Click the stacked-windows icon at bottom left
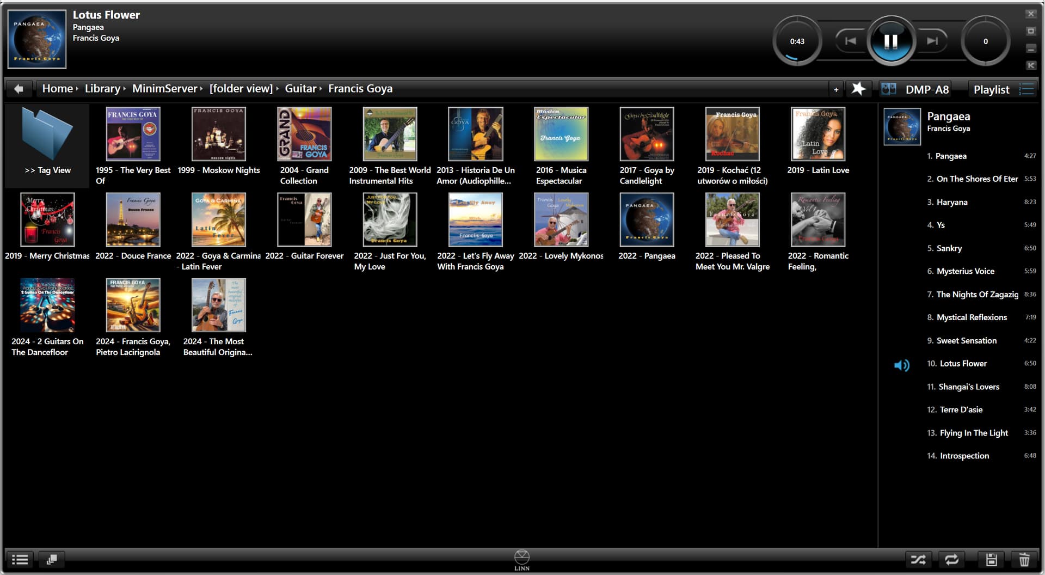The height and width of the screenshot is (575, 1045). click(x=52, y=559)
